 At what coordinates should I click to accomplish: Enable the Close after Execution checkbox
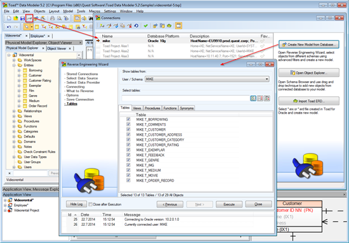point(90,204)
